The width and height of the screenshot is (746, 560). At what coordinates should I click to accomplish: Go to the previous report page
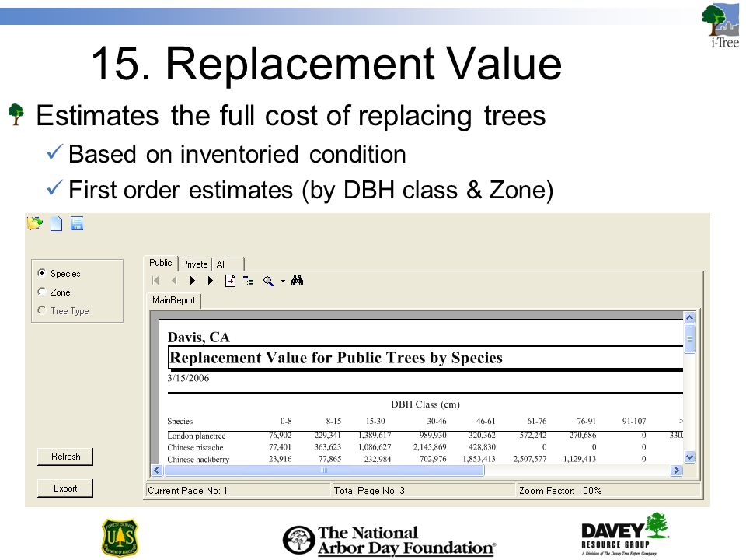(x=174, y=281)
